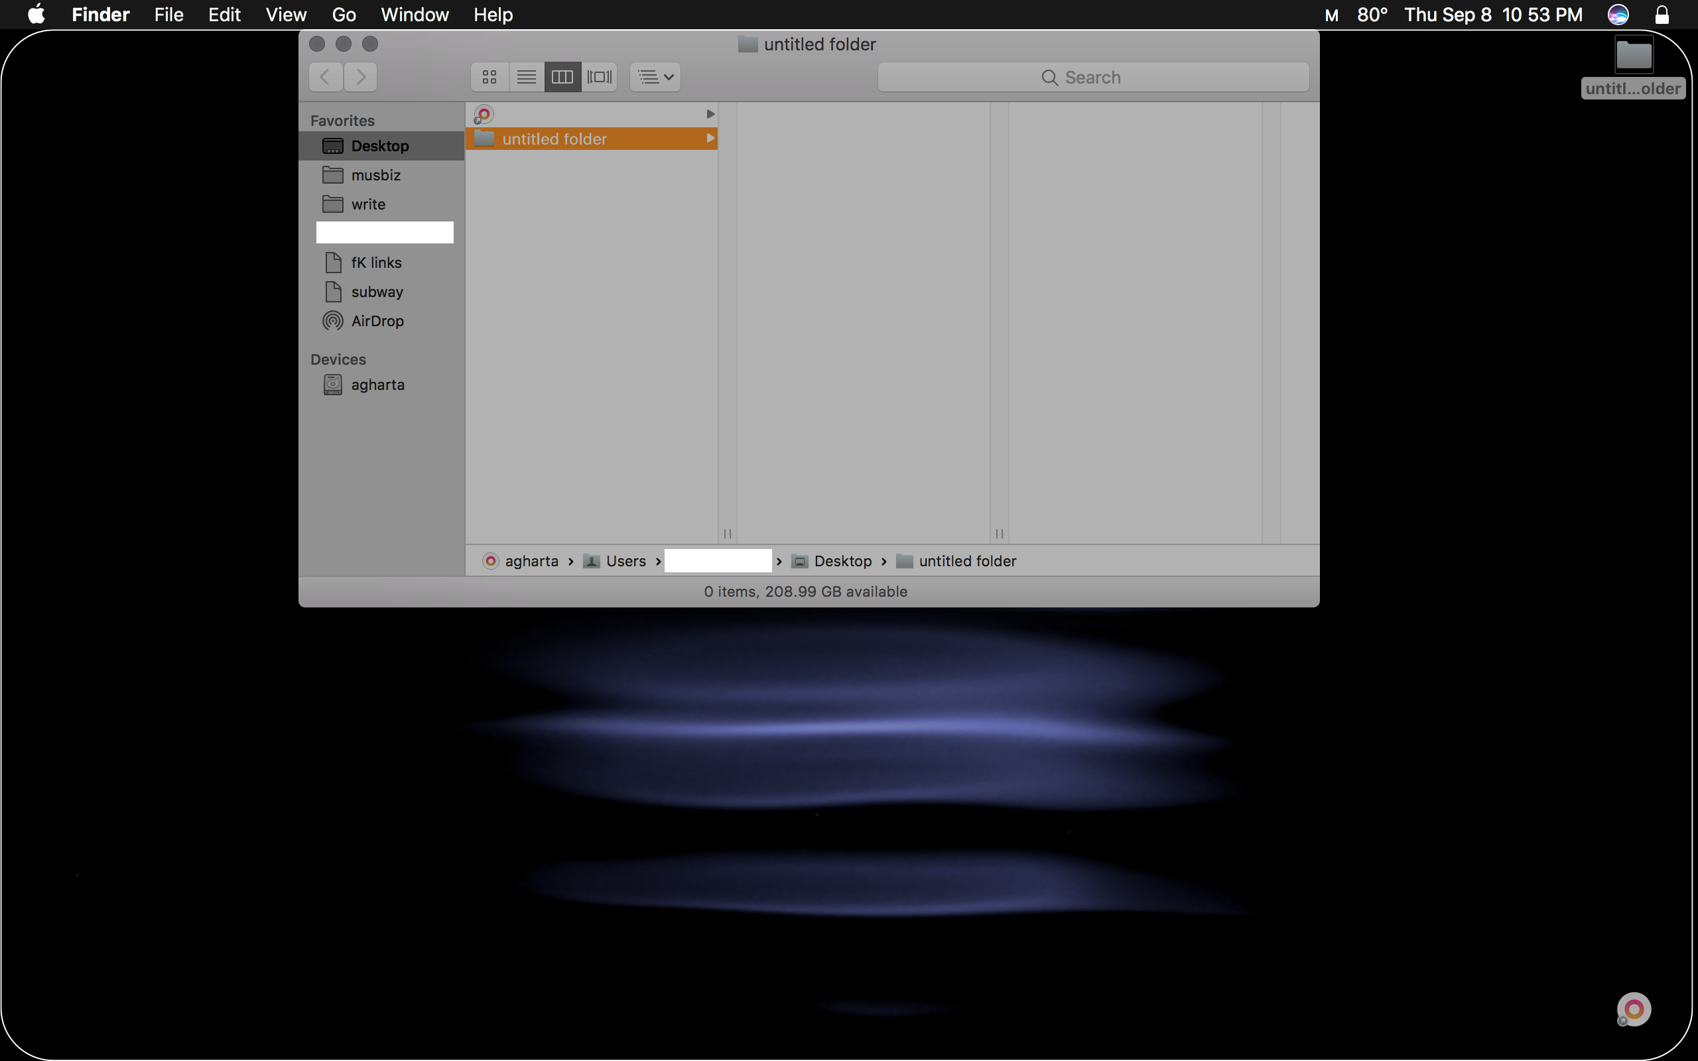
Task: Switch to list view layout
Action: [526, 76]
